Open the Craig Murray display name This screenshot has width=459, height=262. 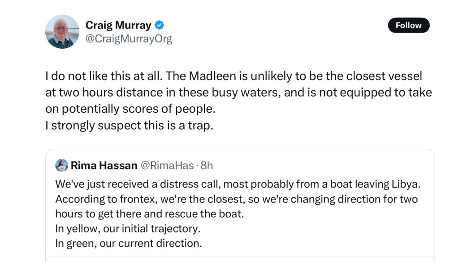click(118, 25)
